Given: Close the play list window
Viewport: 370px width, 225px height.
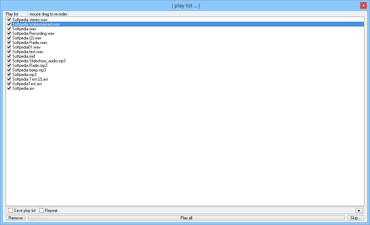Looking at the screenshot, I should click(x=363, y=5).
